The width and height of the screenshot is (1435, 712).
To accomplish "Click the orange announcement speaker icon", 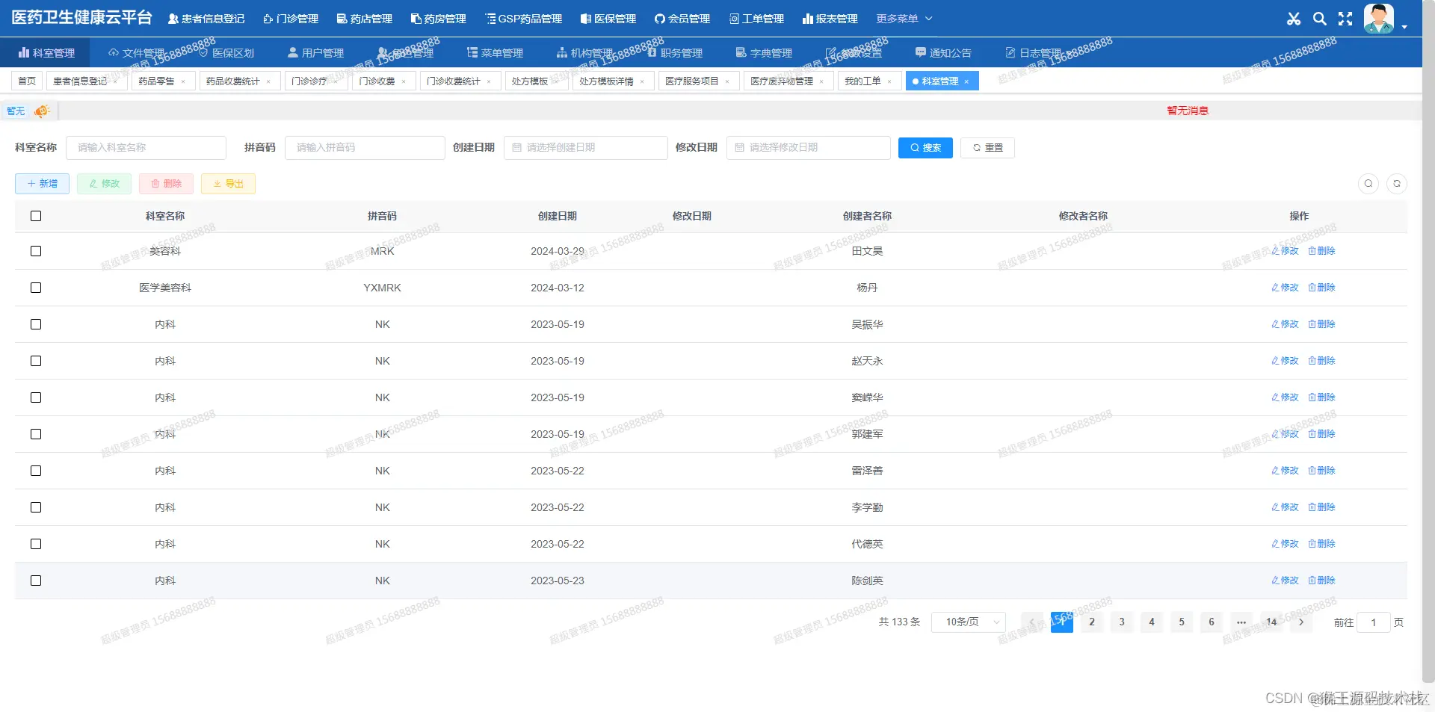I will tap(42, 111).
